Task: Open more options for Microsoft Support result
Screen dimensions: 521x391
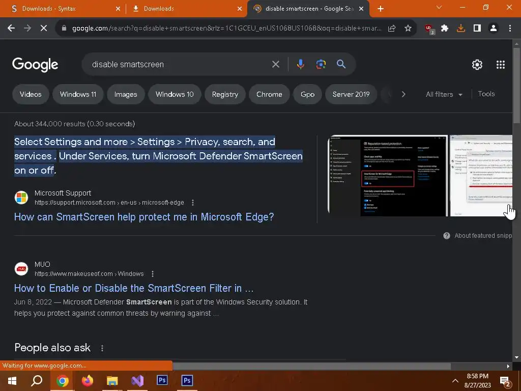Action: [193, 203]
